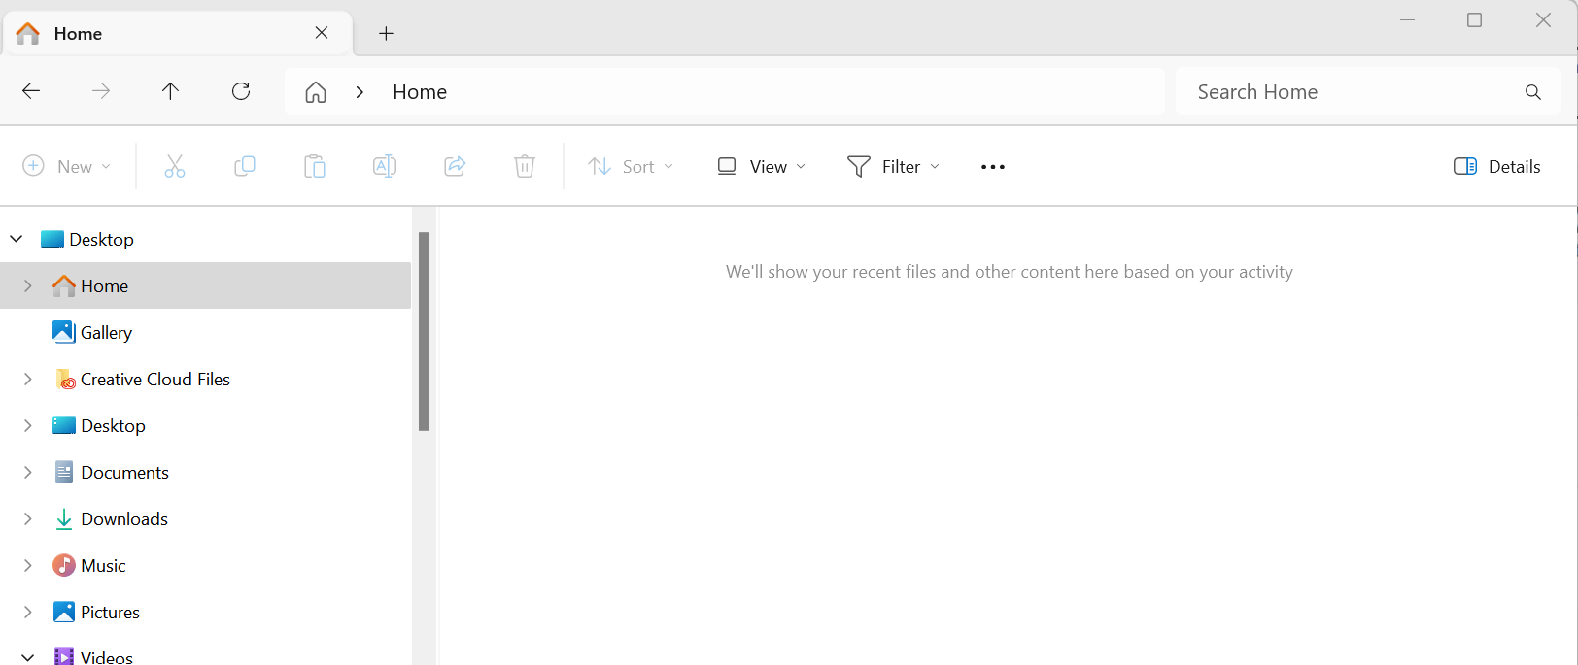Click the Home breadcrumb in address bar
The image size is (1578, 665).
420,92
